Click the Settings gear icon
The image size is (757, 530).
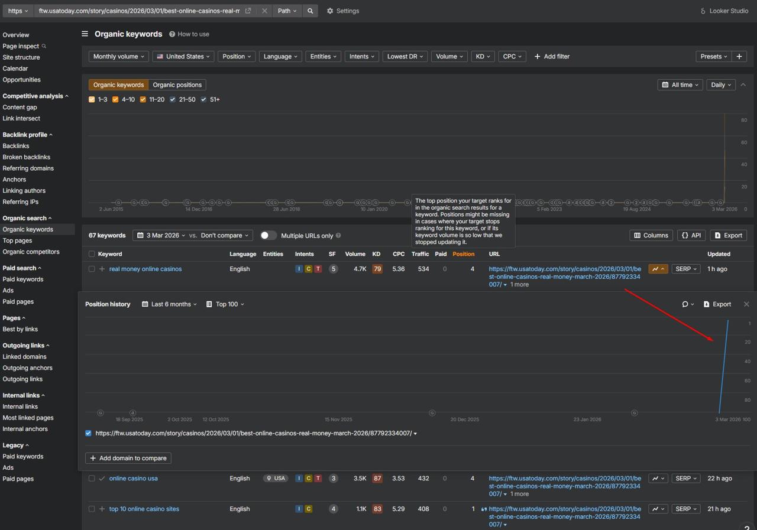point(330,11)
